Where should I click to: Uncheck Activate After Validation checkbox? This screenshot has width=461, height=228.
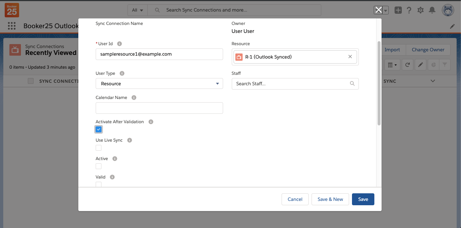click(x=99, y=129)
